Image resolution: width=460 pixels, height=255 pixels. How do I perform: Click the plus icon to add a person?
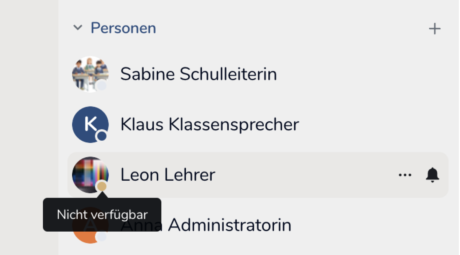tap(434, 29)
